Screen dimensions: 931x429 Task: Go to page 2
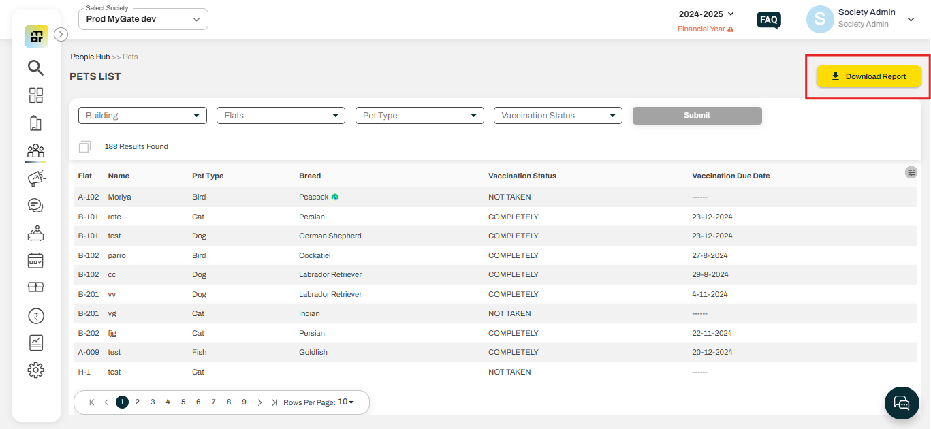coord(137,402)
